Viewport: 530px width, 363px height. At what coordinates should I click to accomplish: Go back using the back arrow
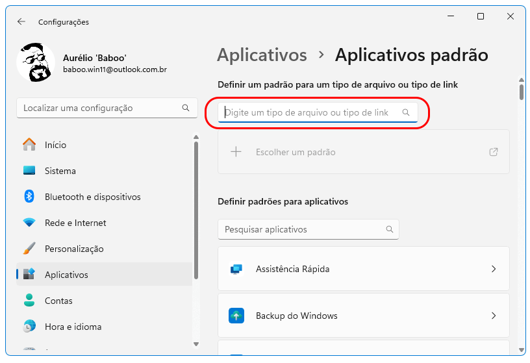(21, 22)
